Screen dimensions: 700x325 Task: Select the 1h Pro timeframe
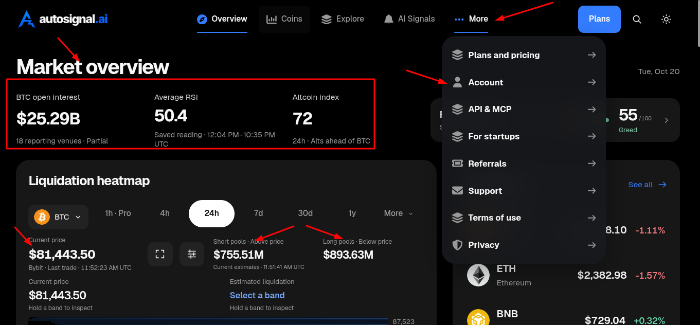(118, 213)
